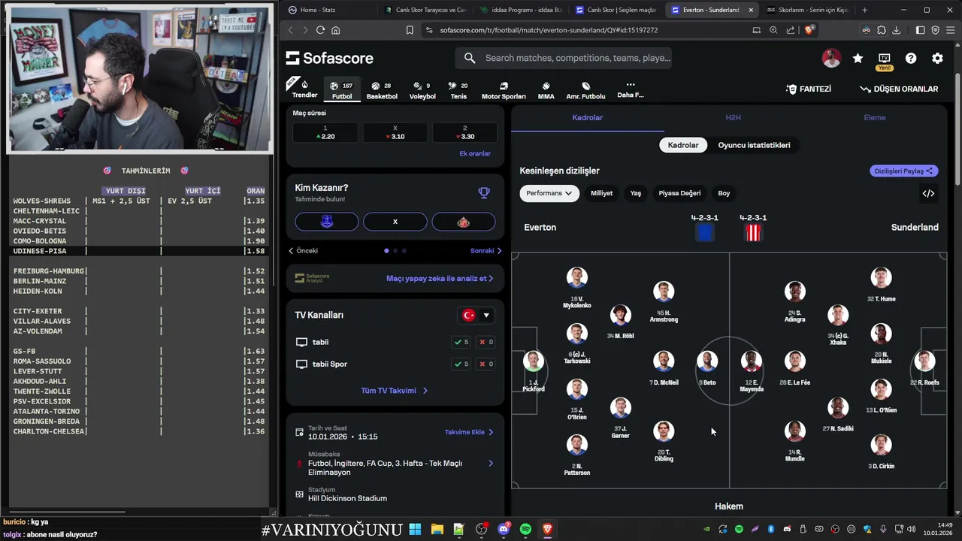Open Motor Sporları category

pyautogui.click(x=504, y=89)
